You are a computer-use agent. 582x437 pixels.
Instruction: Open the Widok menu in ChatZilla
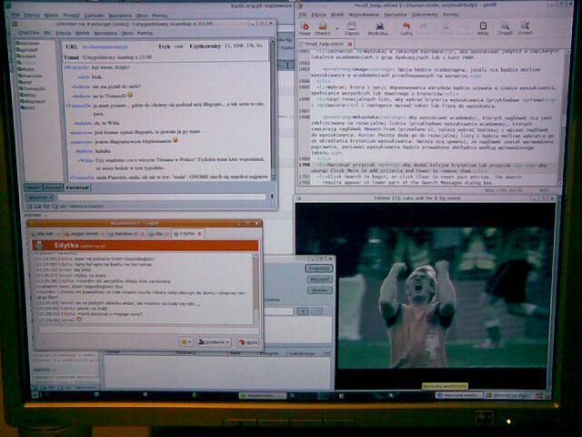(83, 33)
